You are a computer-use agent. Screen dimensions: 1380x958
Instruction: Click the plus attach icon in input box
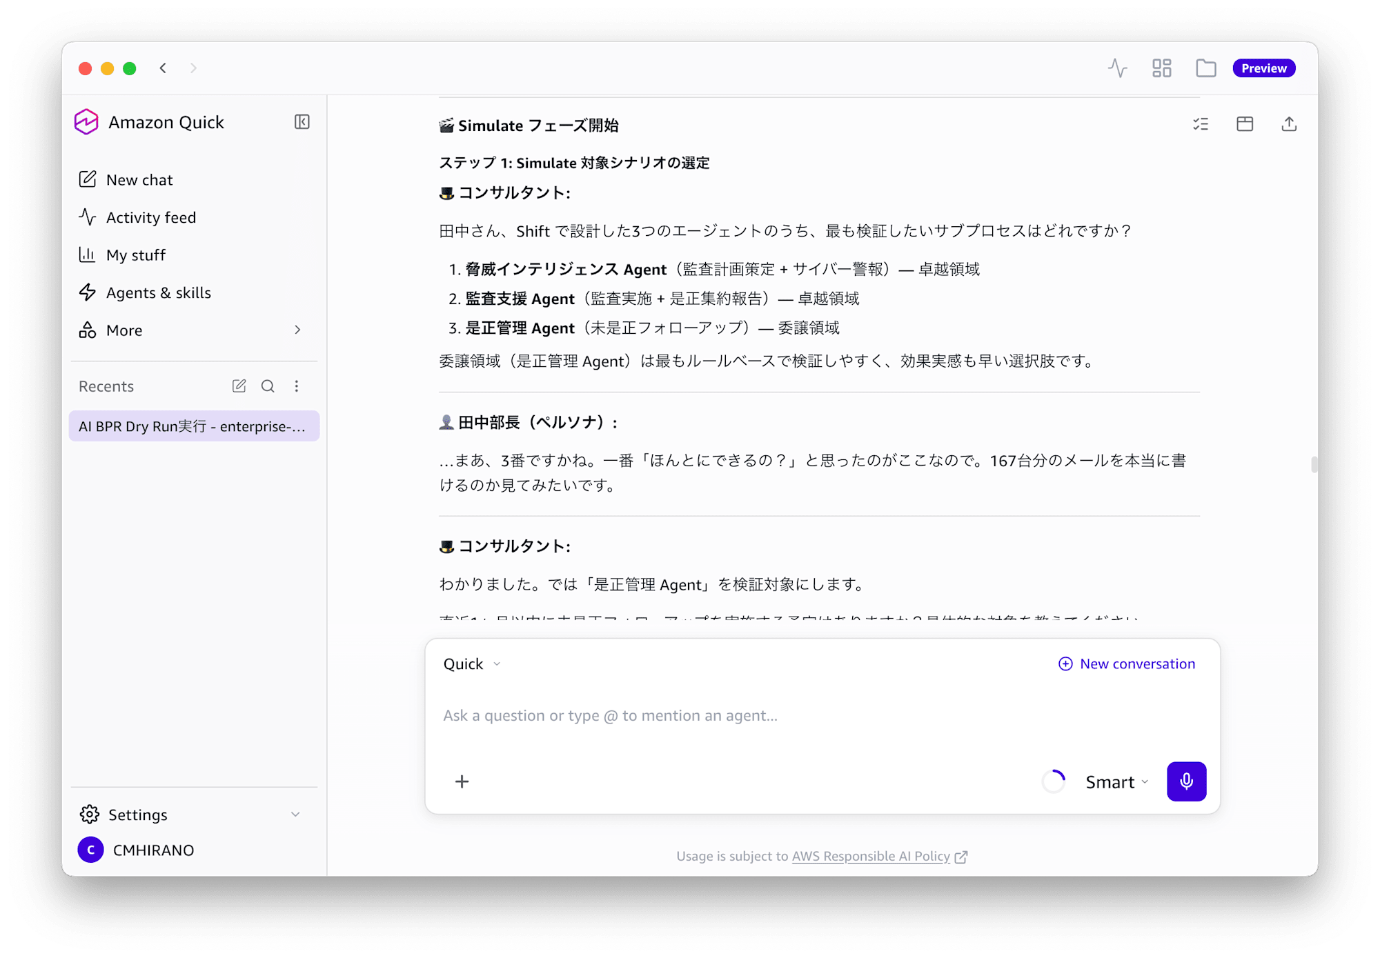(462, 781)
